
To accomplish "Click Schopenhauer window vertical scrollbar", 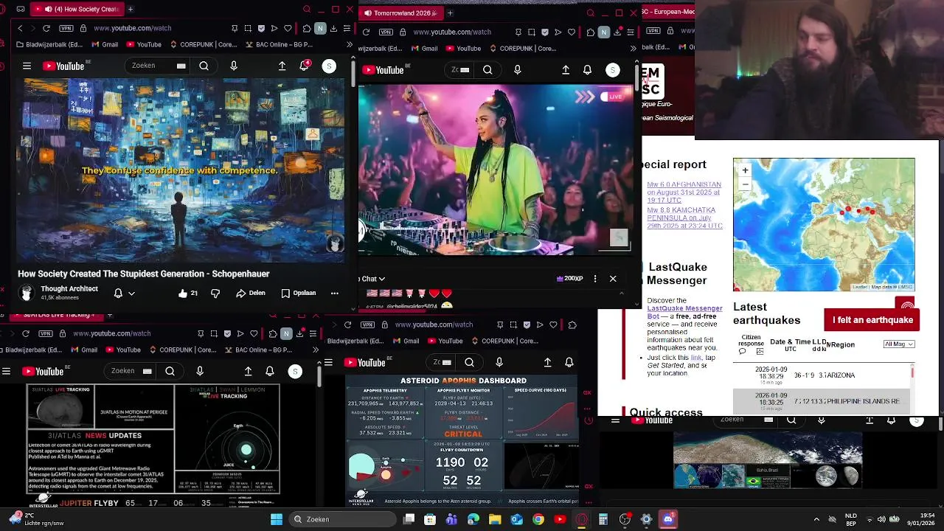I will 353,74.
